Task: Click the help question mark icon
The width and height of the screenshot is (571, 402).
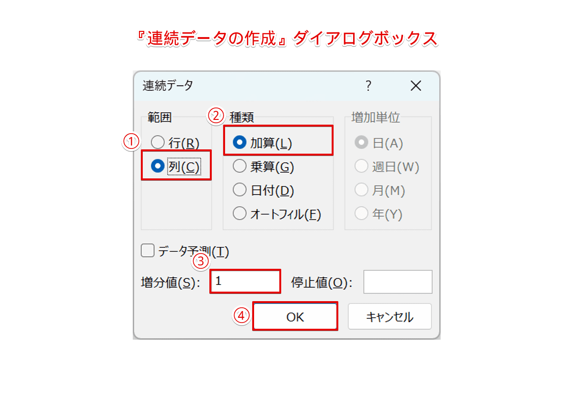Action: [x=368, y=86]
